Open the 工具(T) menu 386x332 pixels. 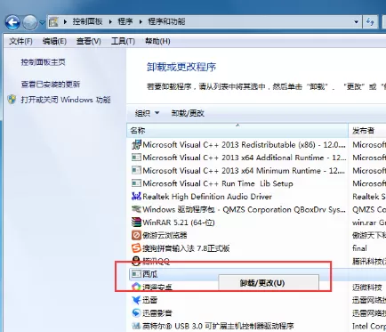123,41
